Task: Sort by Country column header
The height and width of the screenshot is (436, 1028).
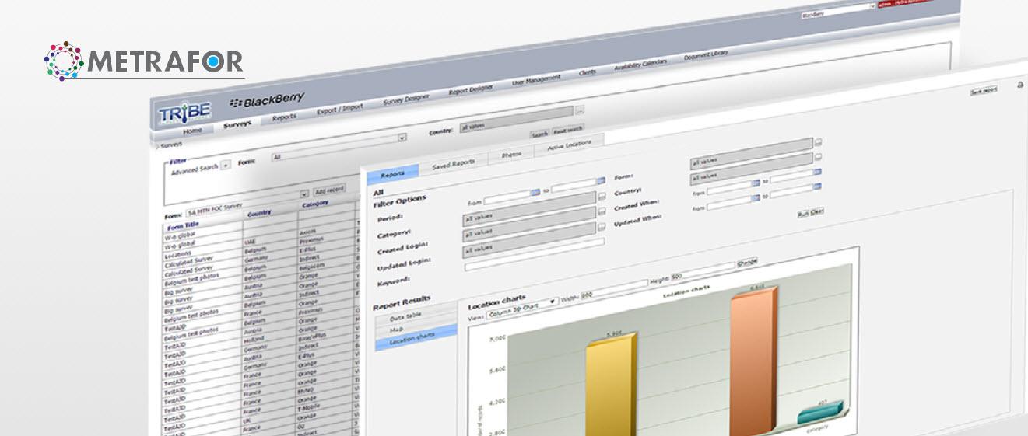Action: [259, 214]
